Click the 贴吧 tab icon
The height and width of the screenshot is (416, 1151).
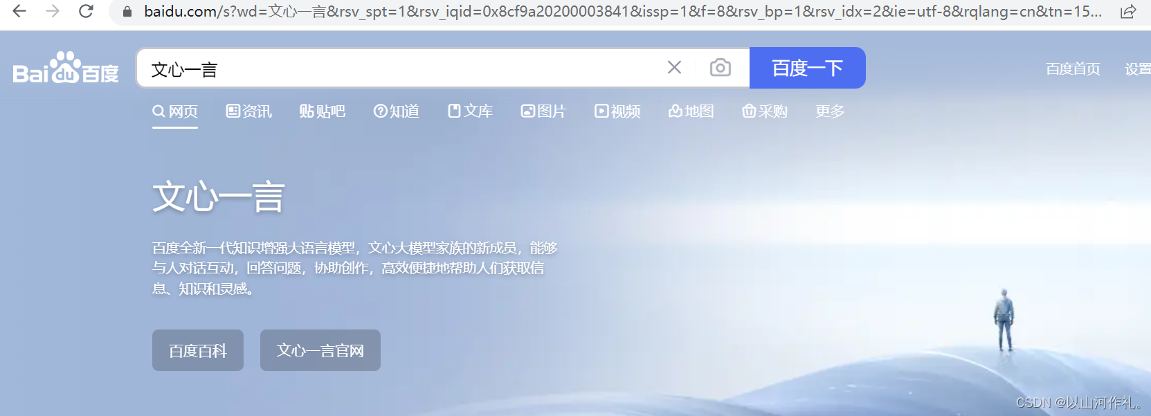tap(306, 111)
